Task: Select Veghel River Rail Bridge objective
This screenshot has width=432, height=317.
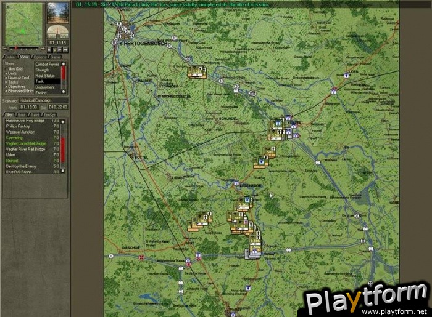Action: point(33,150)
